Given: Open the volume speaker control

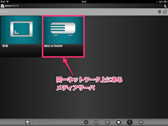Looking at the screenshot, I should 96,122.
